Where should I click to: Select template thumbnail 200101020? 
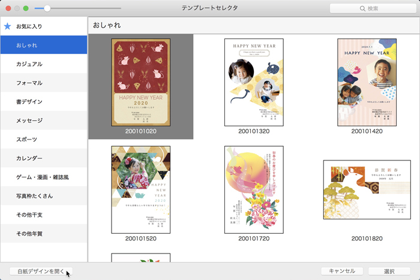(x=140, y=82)
